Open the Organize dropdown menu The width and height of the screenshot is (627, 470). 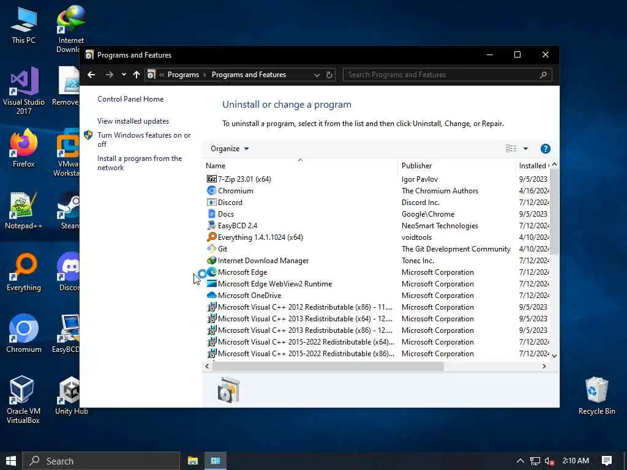[230, 149]
